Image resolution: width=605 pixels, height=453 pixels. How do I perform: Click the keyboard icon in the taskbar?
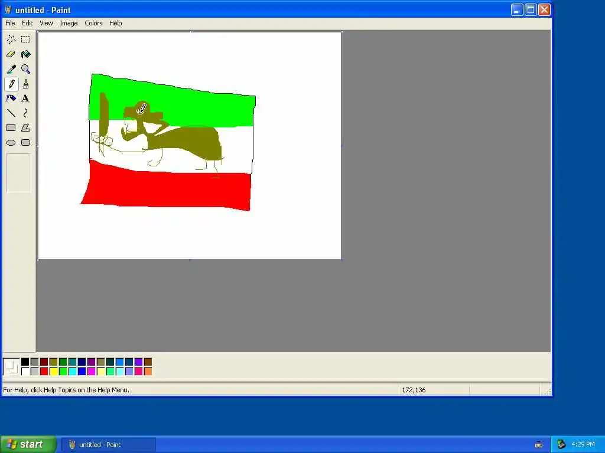539,445
